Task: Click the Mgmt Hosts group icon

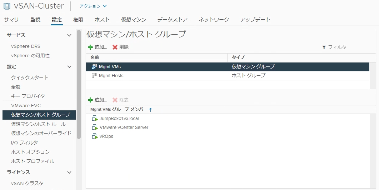Action: click(x=94, y=76)
